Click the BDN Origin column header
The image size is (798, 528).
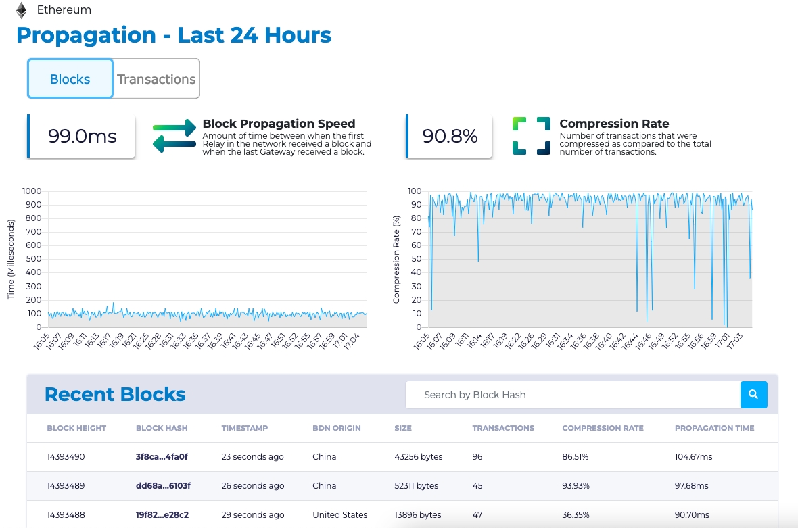click(336, 428)
